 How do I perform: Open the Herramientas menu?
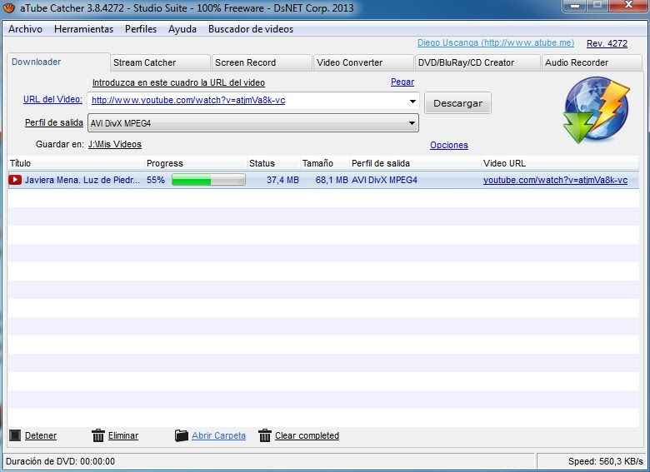click(83, 29)
